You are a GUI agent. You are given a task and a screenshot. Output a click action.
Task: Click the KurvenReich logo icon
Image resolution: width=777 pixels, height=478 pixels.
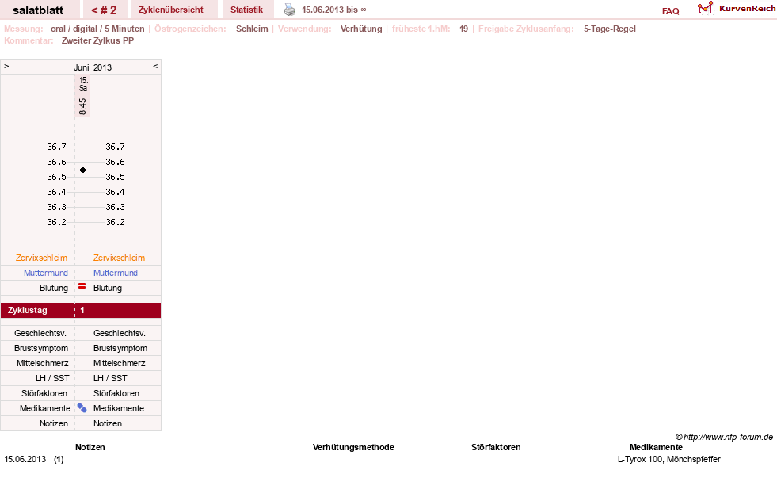tap(705, 8)
